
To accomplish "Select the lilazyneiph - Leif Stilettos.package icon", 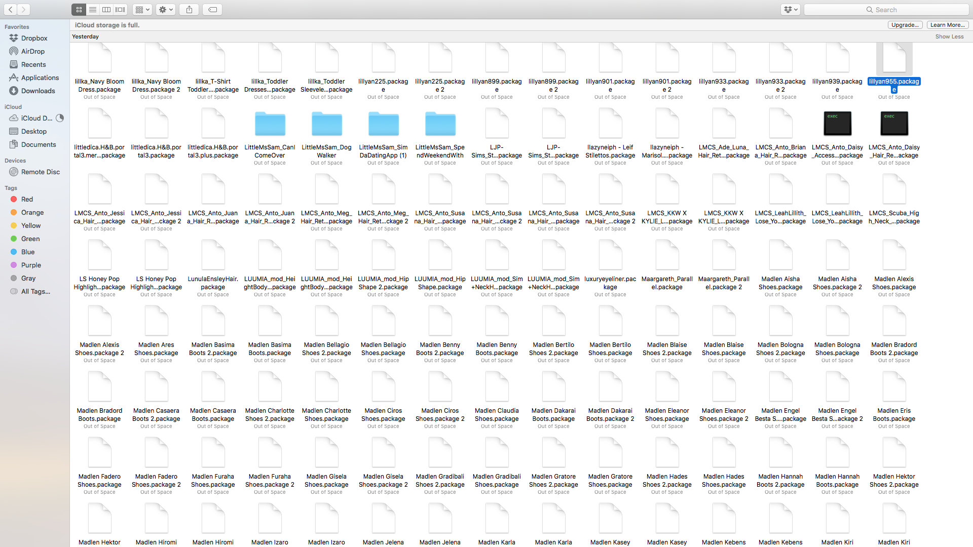I will [x=611, y=124].
